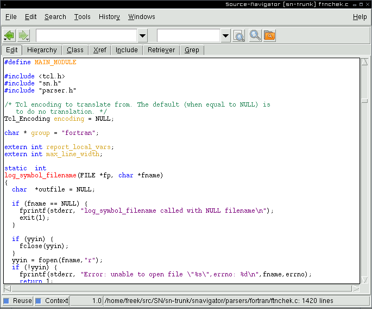Open the Tools menu
This screenshot has height=309, width=372.
[x=83, y=17]
